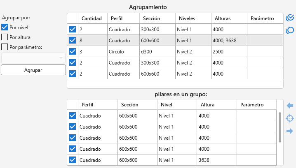Click the uncheck-all circle icon
296x168 pixels.
click(x=290, y=30)
